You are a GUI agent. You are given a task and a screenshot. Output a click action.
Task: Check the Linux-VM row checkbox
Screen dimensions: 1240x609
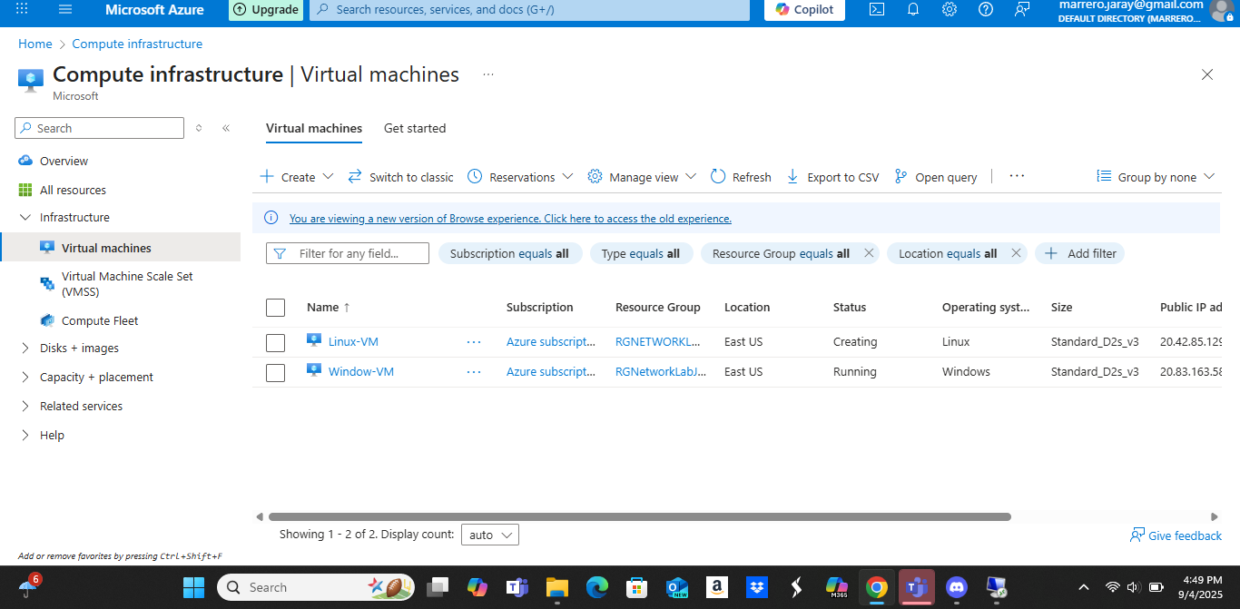tap(276, 343)
